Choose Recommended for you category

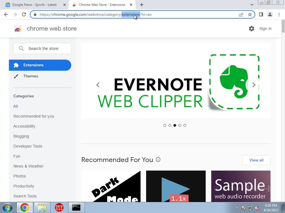pyautogui.click(x=34, y=116)
